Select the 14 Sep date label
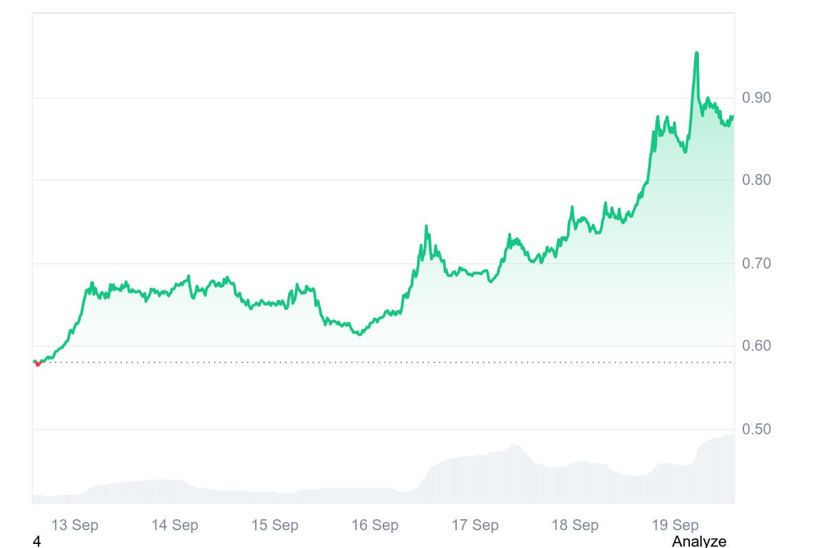 click(175, 525)
